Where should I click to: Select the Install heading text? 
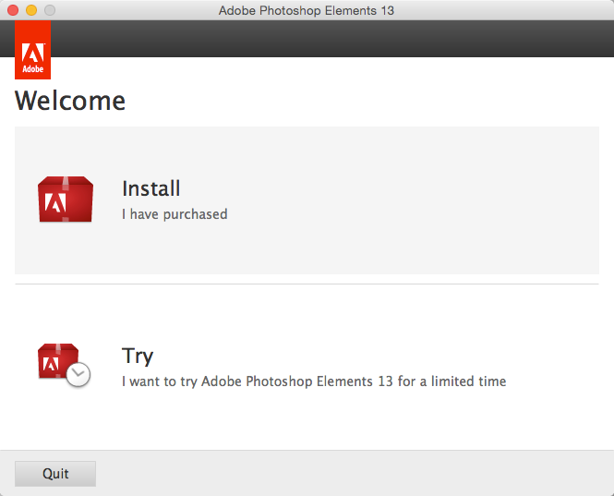click(x=150, y=188)
